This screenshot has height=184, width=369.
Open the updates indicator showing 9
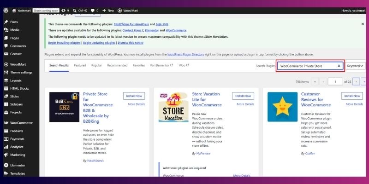pyautogui.click(x=65, y=11)
